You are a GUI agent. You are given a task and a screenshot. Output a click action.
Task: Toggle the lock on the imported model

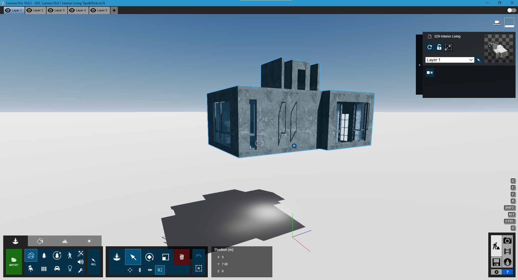439,47
